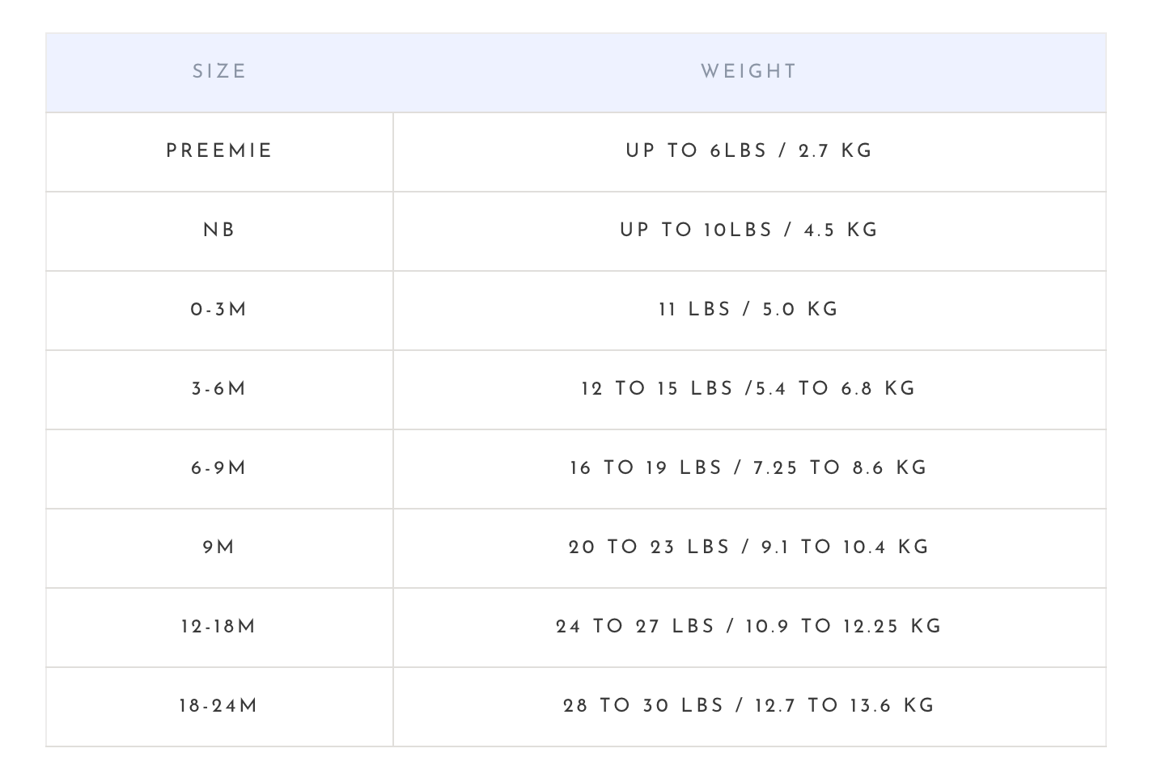Select the 18-24M size cell

tap(219, 707)
